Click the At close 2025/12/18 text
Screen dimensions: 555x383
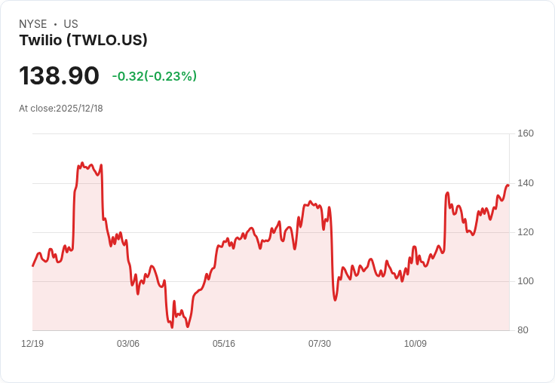point(61,109)
